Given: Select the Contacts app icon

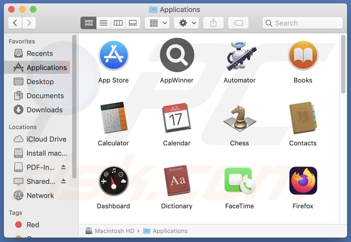Looking at the screenshot, I should [303, 117].
